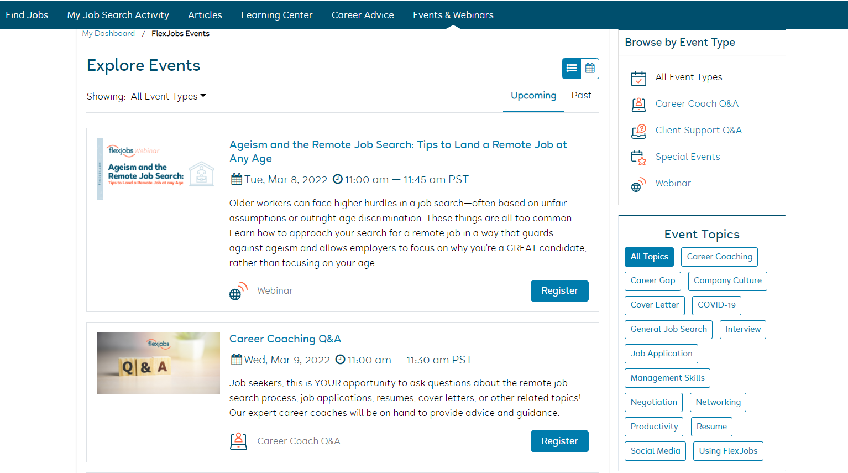848x473 pixels.
Task: Browse Client Support Q&A event type
Action: 698,131
